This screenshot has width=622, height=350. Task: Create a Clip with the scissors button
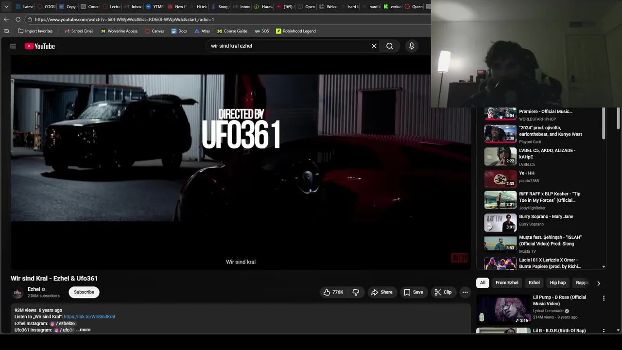(x=443, y=292)
